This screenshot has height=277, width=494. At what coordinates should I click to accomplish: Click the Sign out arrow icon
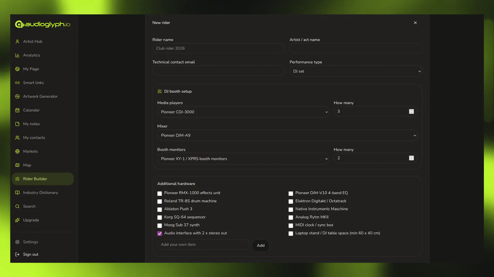pyautogui.click(x=17, y=255)
